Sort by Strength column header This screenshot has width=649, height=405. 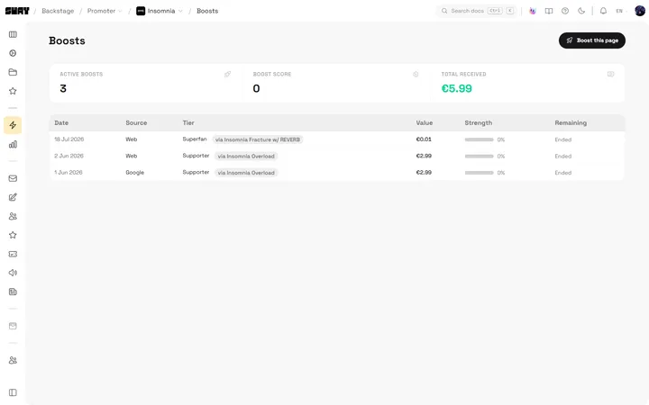(478, 122)
